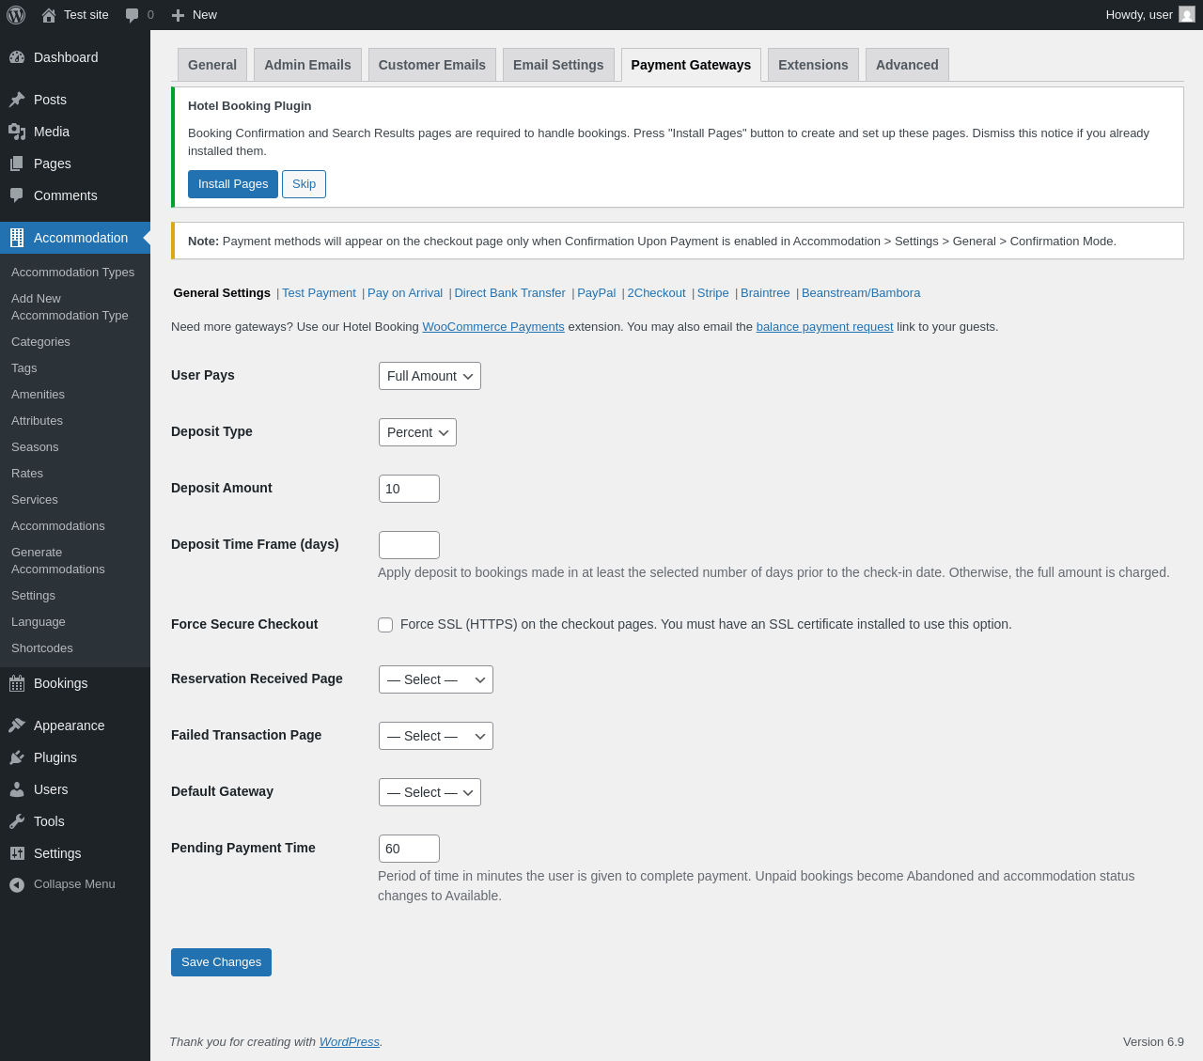Image resolution: width=1203 pixels, height=1061 pixels.
Task: Switch to the Extensions tab
Action: click(x=813, y=65)
